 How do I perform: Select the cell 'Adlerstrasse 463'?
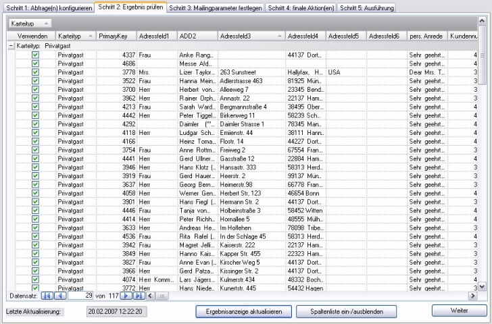(x=251, y=81)
